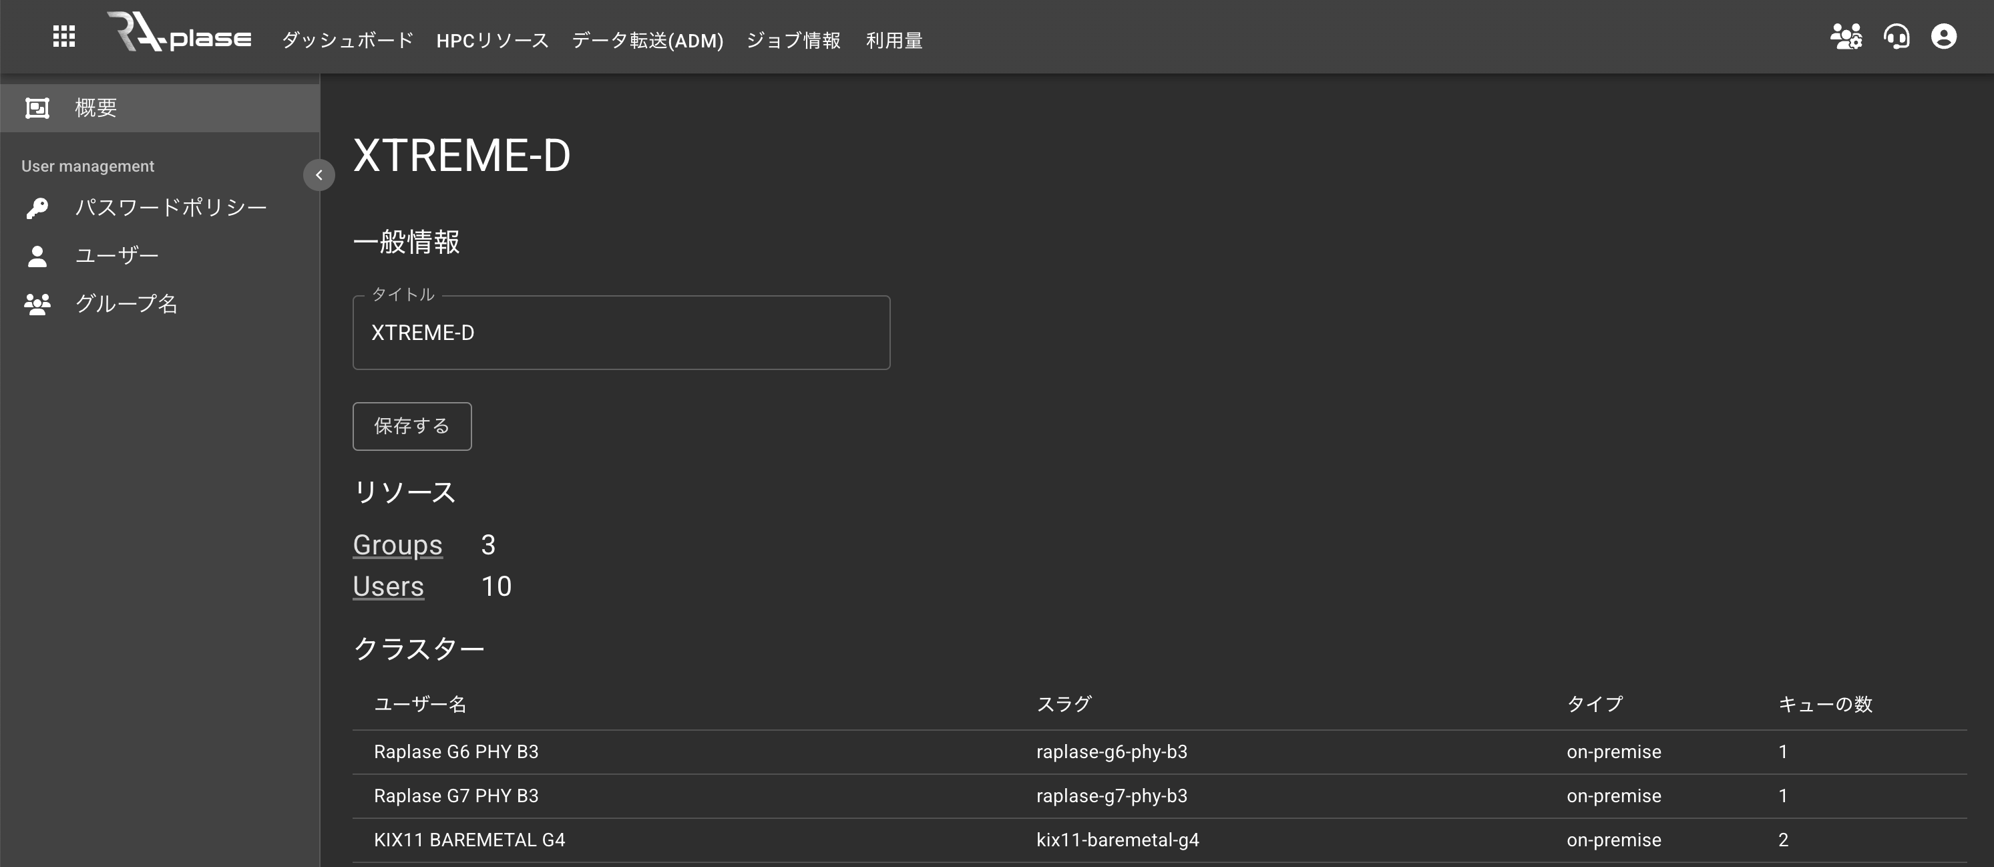The height and width of the screenshot is (867, 1994).
Task: Click slug kix11-baremetal-g4
Action: click(1118, 840)
